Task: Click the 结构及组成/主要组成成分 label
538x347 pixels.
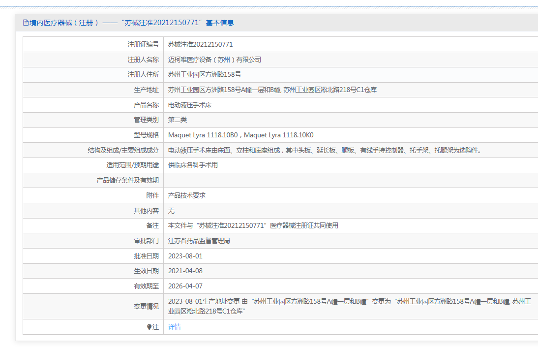Action: pyautogui.click(x=123, y=150)
